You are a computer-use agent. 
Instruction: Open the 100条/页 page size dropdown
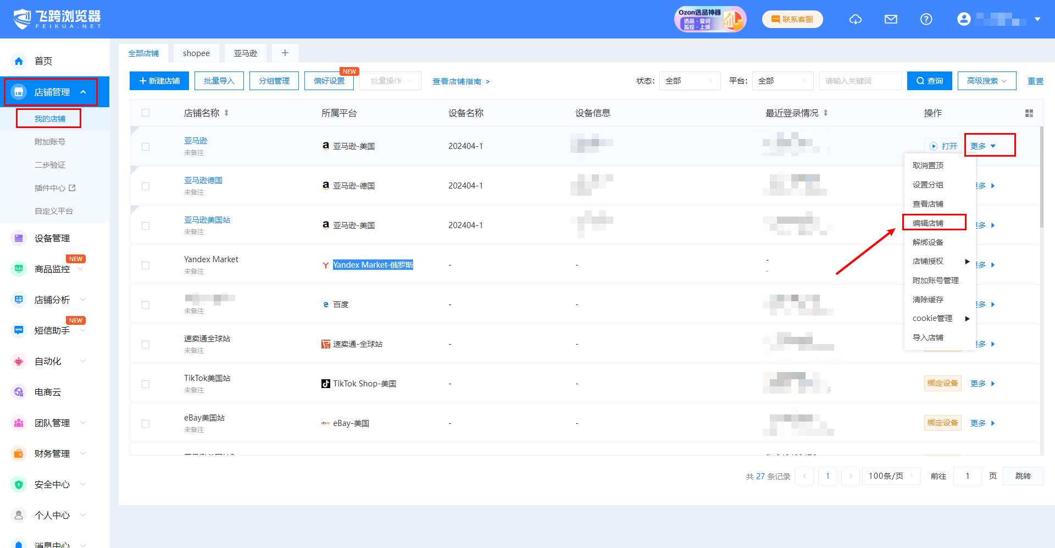pos(890,476)
